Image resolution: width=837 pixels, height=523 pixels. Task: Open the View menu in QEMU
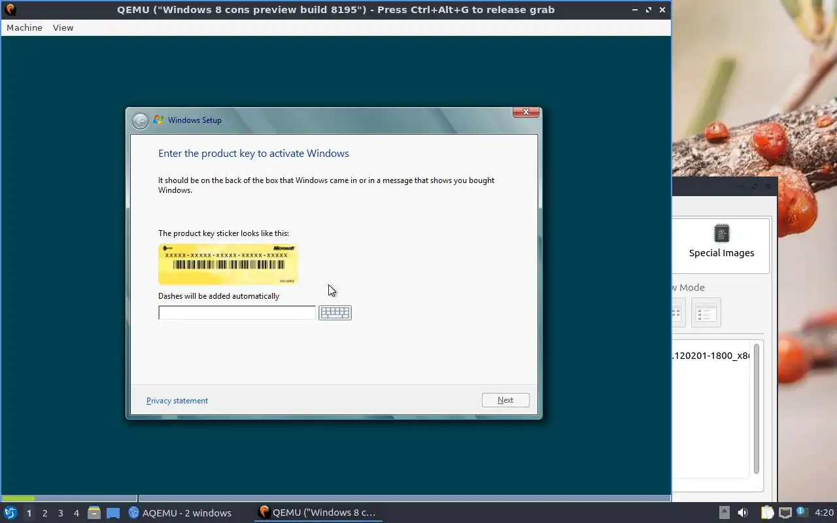click(63, 27)
